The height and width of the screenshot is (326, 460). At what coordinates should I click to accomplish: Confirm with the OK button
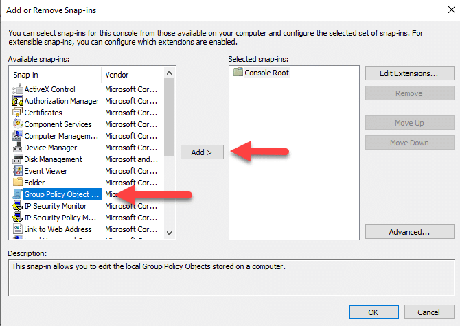click(373, 312)
